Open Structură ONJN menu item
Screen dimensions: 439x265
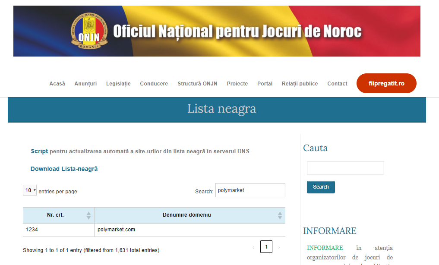[x=197, y=84]
